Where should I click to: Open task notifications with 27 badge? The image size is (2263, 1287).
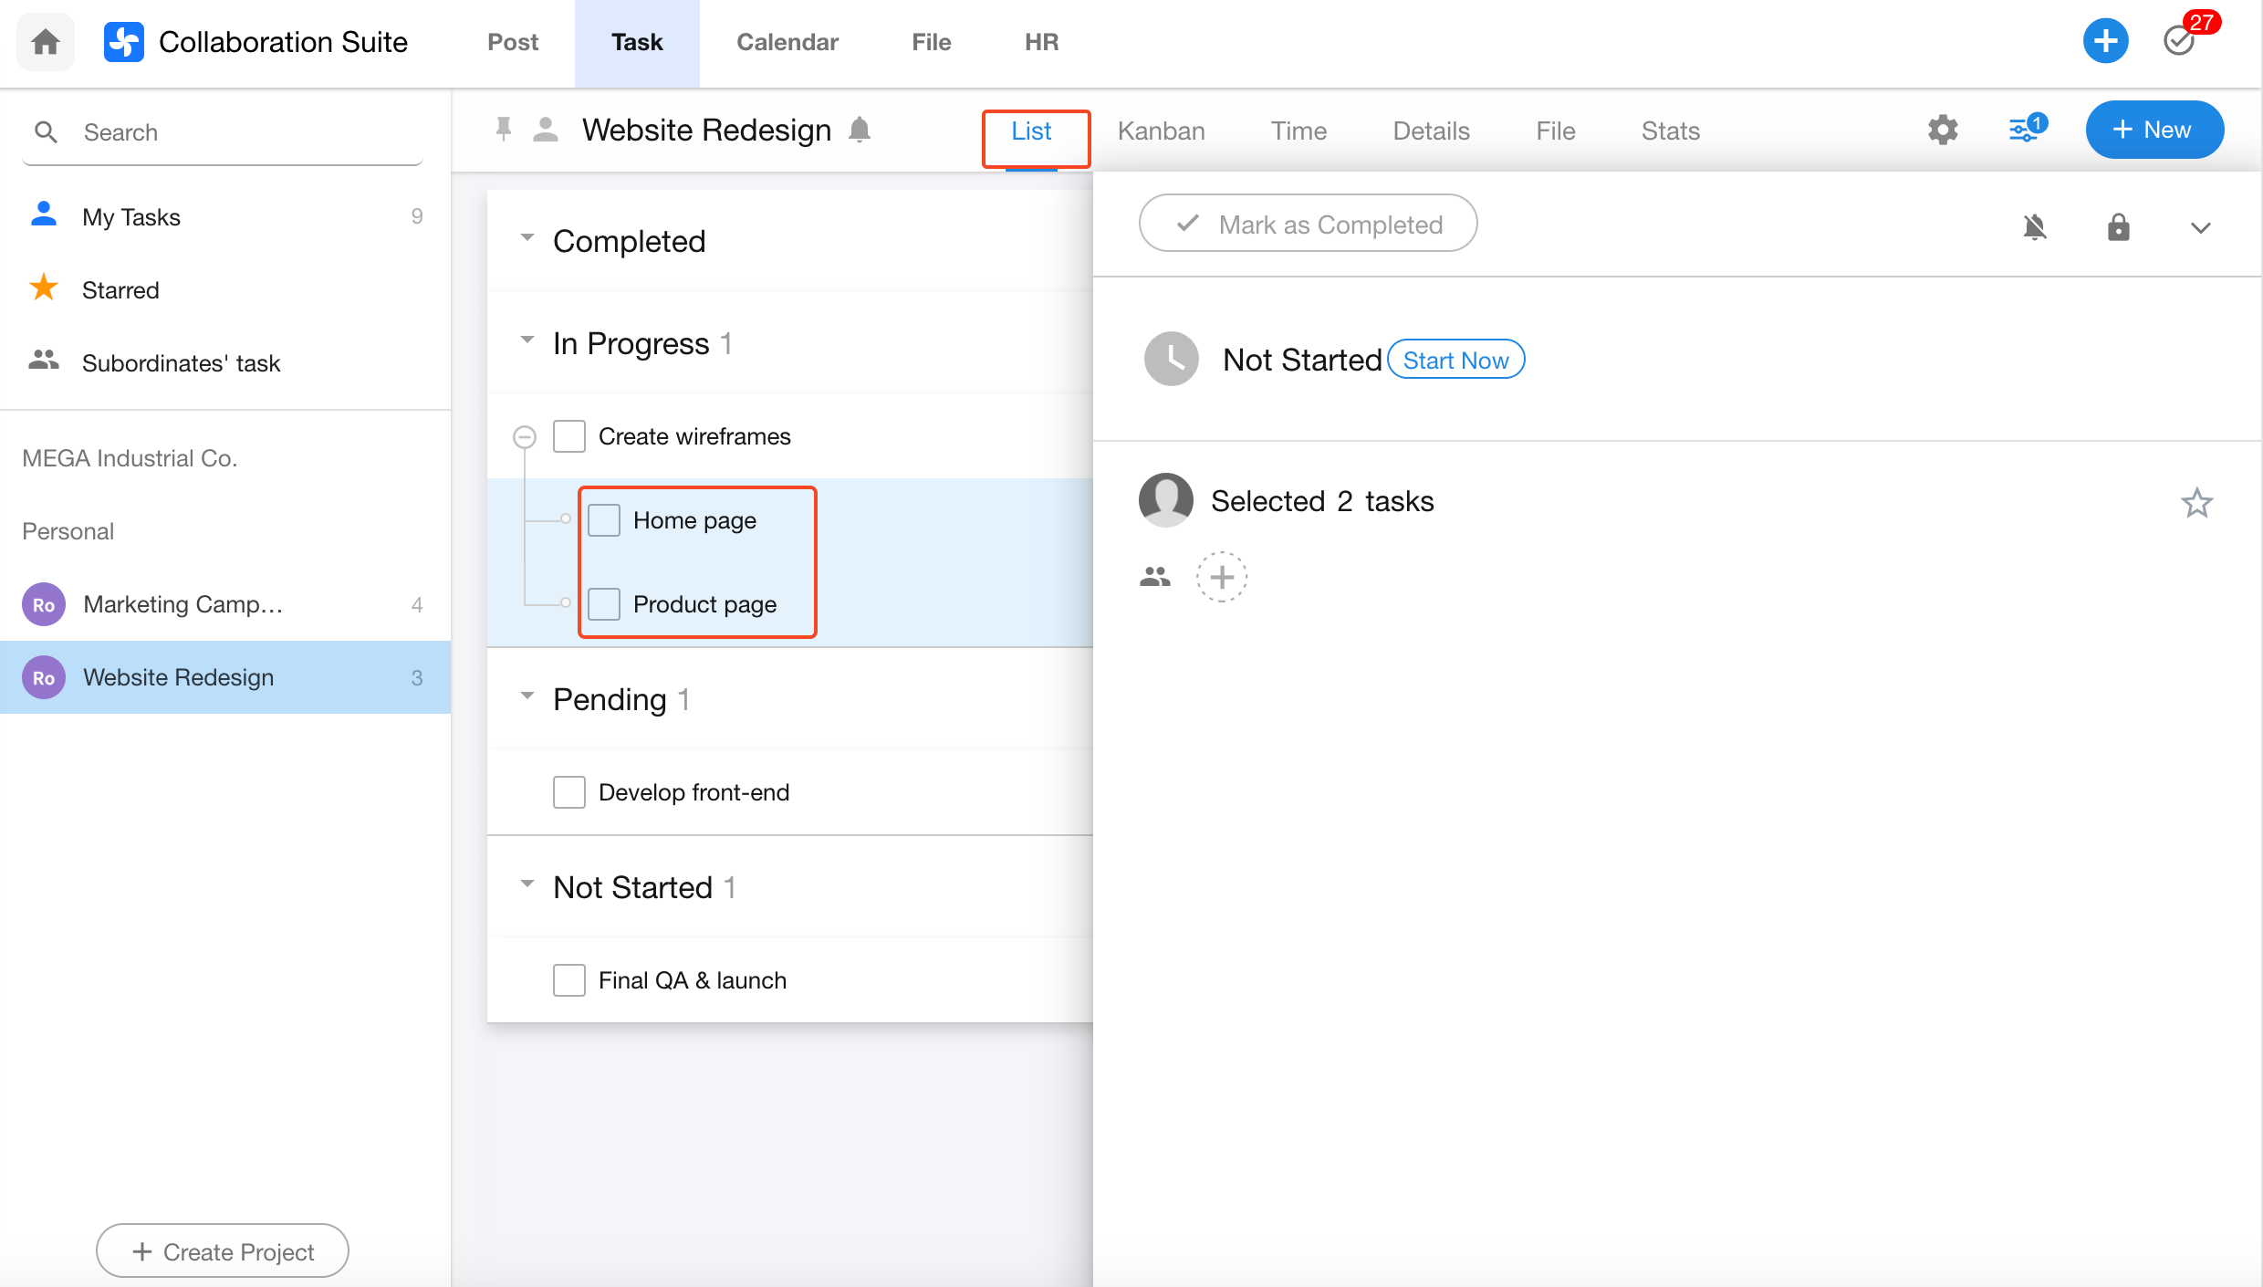2181,40
